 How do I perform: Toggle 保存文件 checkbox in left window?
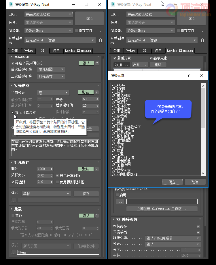pyautogui.click(x=77, y=30)
